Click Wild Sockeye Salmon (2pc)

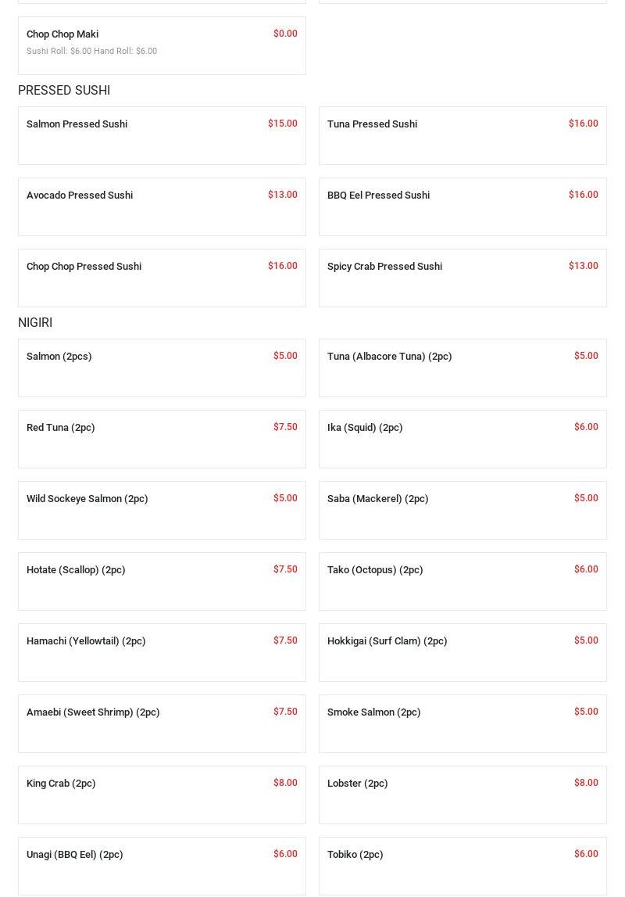click(x=87, y=499)
